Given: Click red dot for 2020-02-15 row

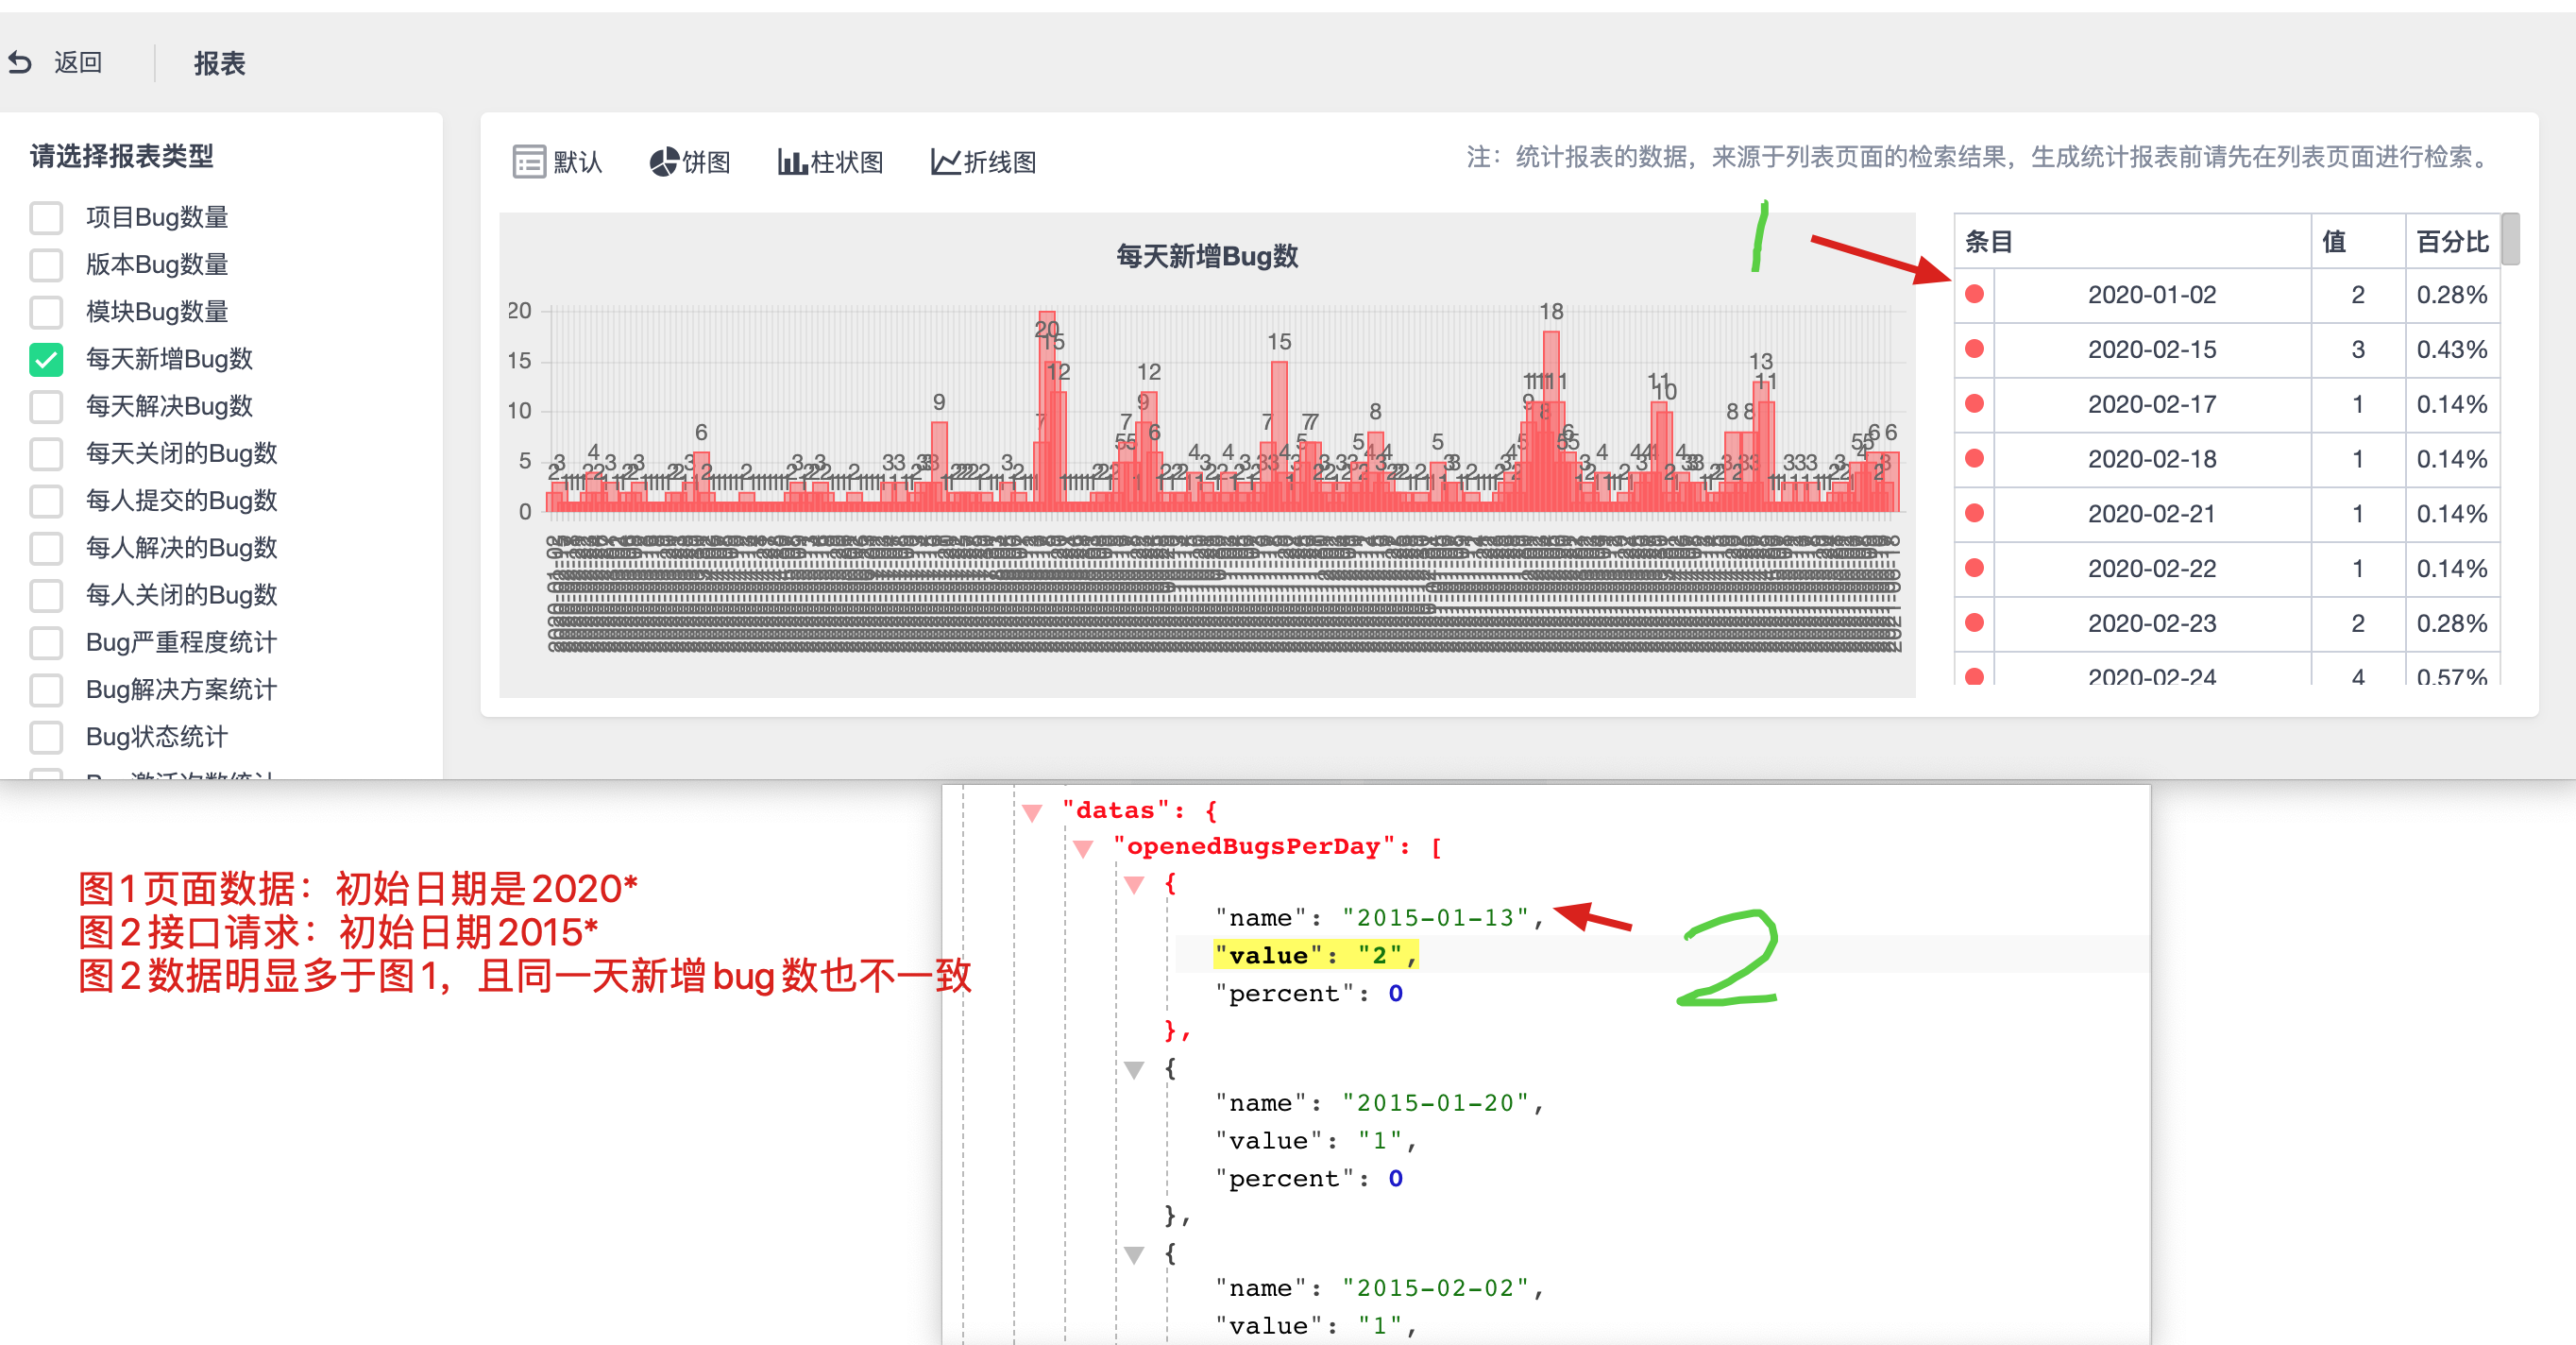Looking at the screenshot, I should tap(1974, 349).
